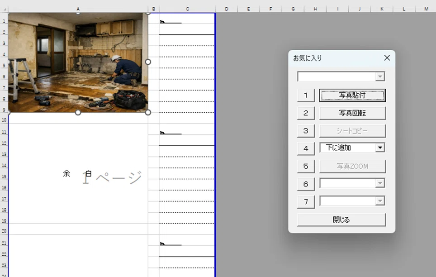Select column H header
436x277 pixels.
[315, 9]
